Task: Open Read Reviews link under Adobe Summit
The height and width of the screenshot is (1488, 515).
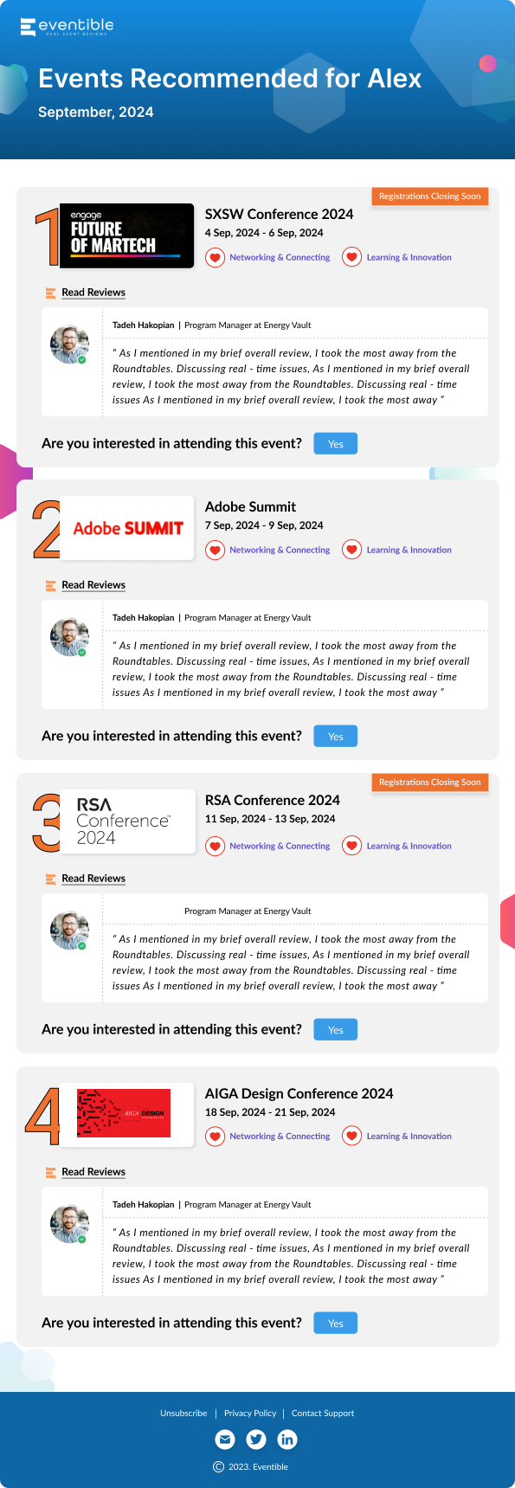Action: (x=93, y=585)
